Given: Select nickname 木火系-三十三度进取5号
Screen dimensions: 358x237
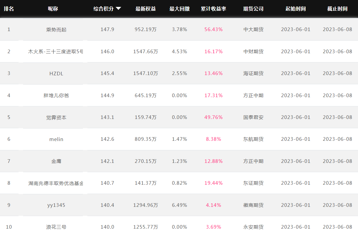Looking at the screenshot, I should pos(55,51).
